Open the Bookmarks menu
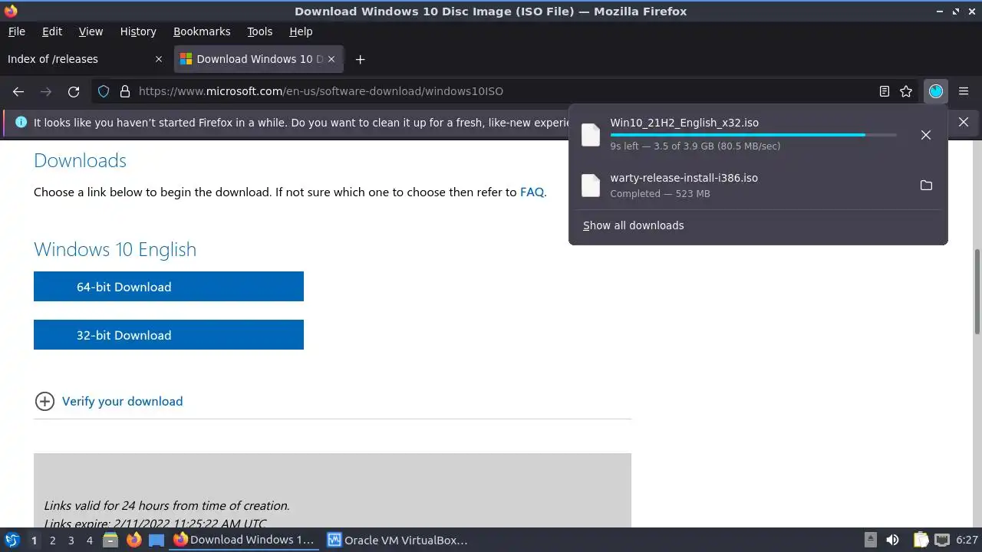Screen dimensions: 982x552 202,31
